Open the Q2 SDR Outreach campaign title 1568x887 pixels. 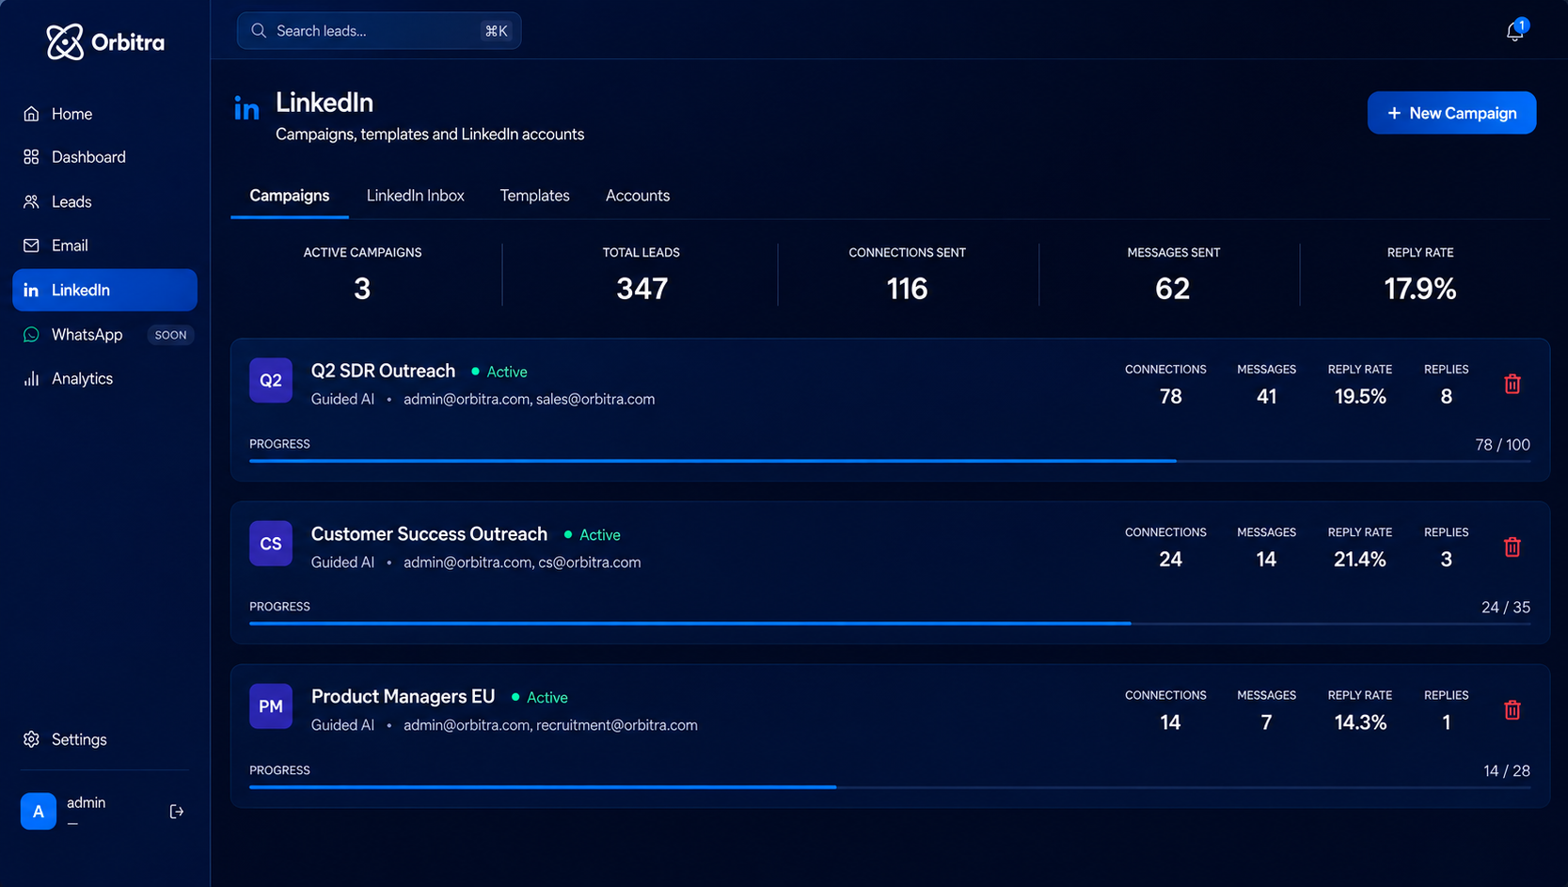[x=383, y=371]
